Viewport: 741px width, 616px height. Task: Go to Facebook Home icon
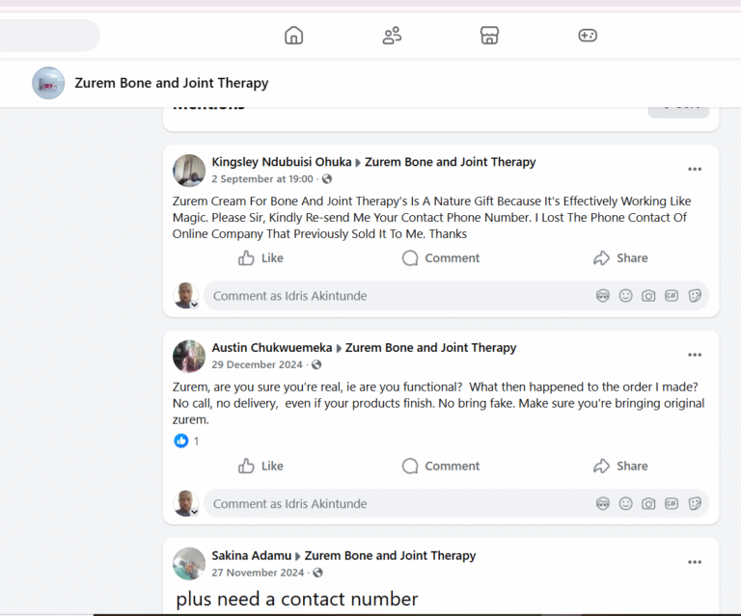(x=294, y=36)
